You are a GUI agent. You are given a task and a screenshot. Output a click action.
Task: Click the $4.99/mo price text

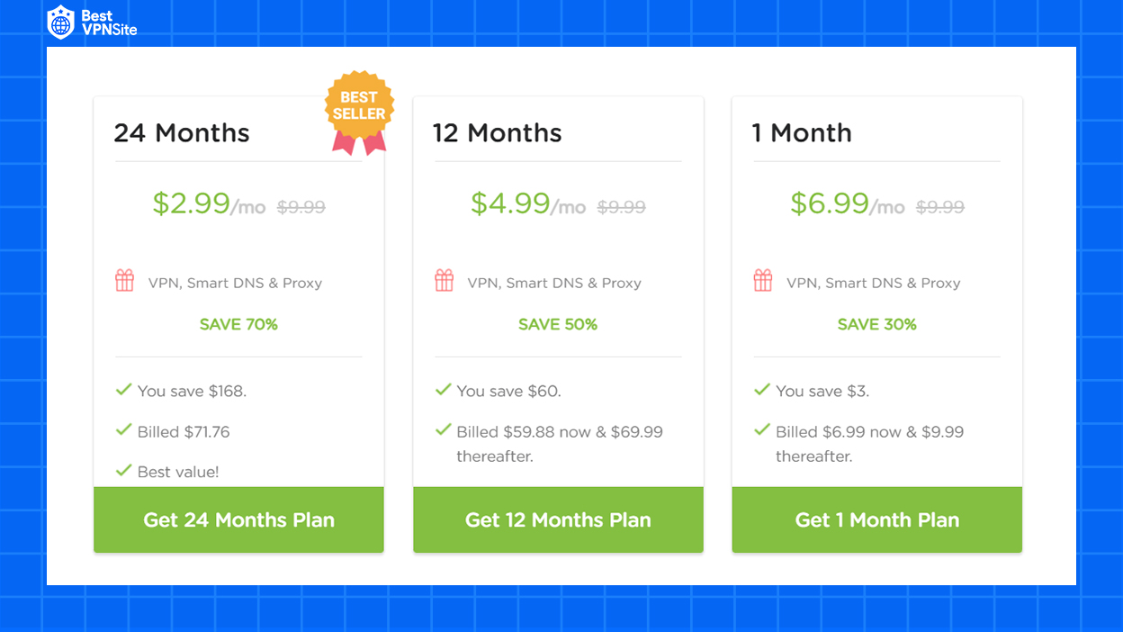(528, 204)
